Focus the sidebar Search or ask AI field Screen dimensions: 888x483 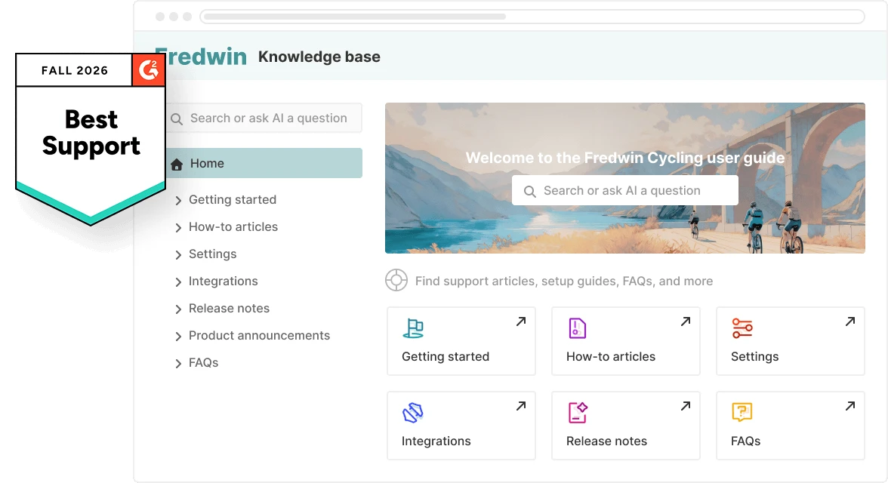tap(264, 118)
